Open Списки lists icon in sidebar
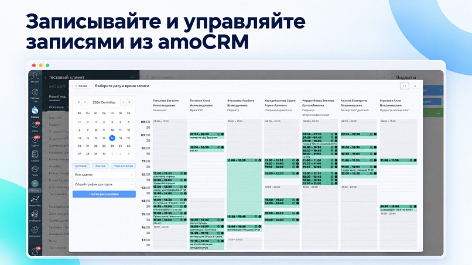 [x=35, y=156]
